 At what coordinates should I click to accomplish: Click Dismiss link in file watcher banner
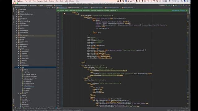183,10
